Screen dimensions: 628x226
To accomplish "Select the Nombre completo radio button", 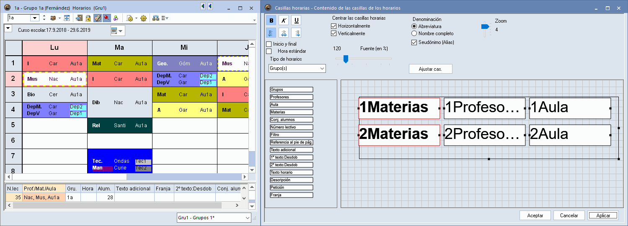I will pyautogui.click(x=414, y=33).
